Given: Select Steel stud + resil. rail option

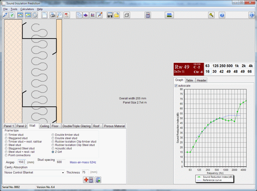Looking at the screenshot, I should [20, 152].
